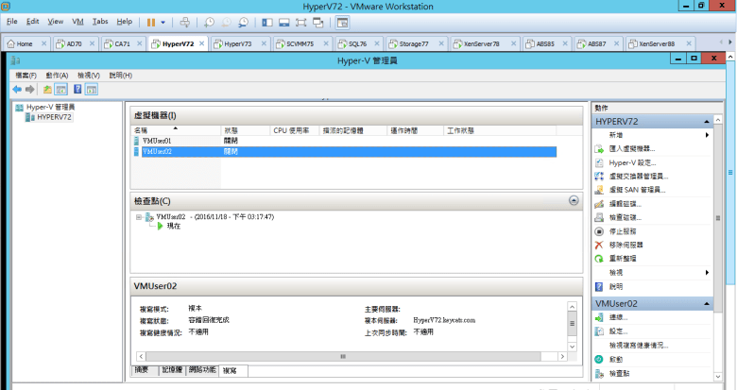The height and width of the screenshot is (390, 737).
Task: Click the blue help icon in Hyper-V toolbar
Action: click(77, 90)
